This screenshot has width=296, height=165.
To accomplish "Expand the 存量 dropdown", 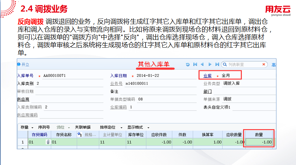I will (32, 127).
